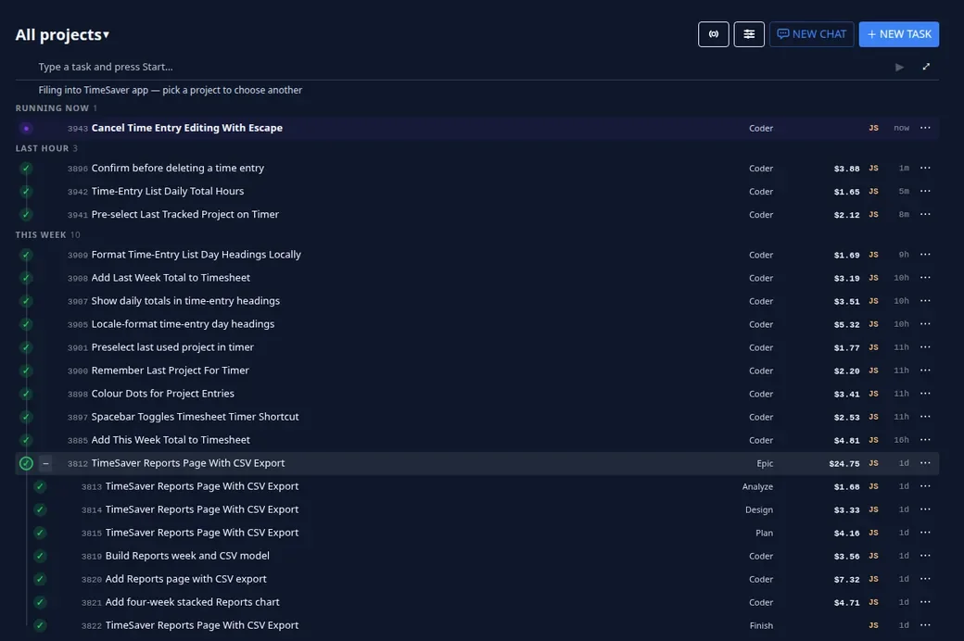Image resolution: width=964 pixels, height=641 pixels.
Task: Open the All projects dropdown
Action: [x=62, y=34]
